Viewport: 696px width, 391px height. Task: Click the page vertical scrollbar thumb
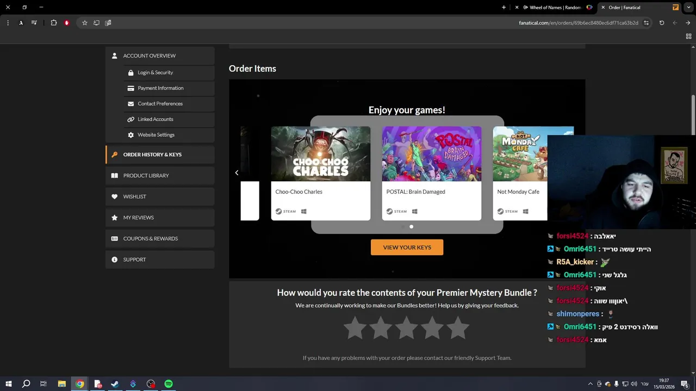tap(693, 115)
